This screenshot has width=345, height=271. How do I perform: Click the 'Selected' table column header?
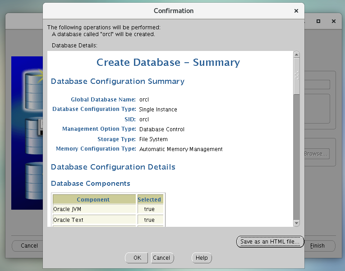point(151,199)
